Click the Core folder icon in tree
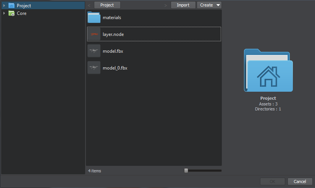 click(x=11, y=13)
